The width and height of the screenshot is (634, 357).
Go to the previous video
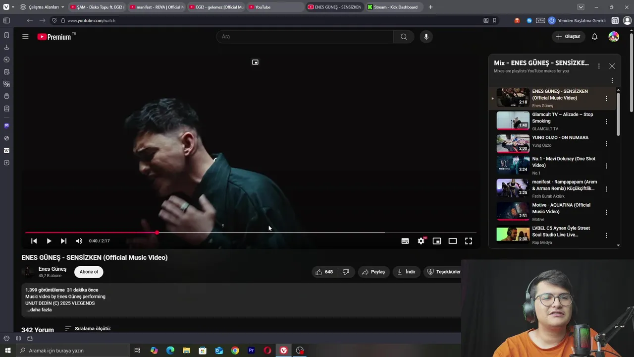[34, 241]
